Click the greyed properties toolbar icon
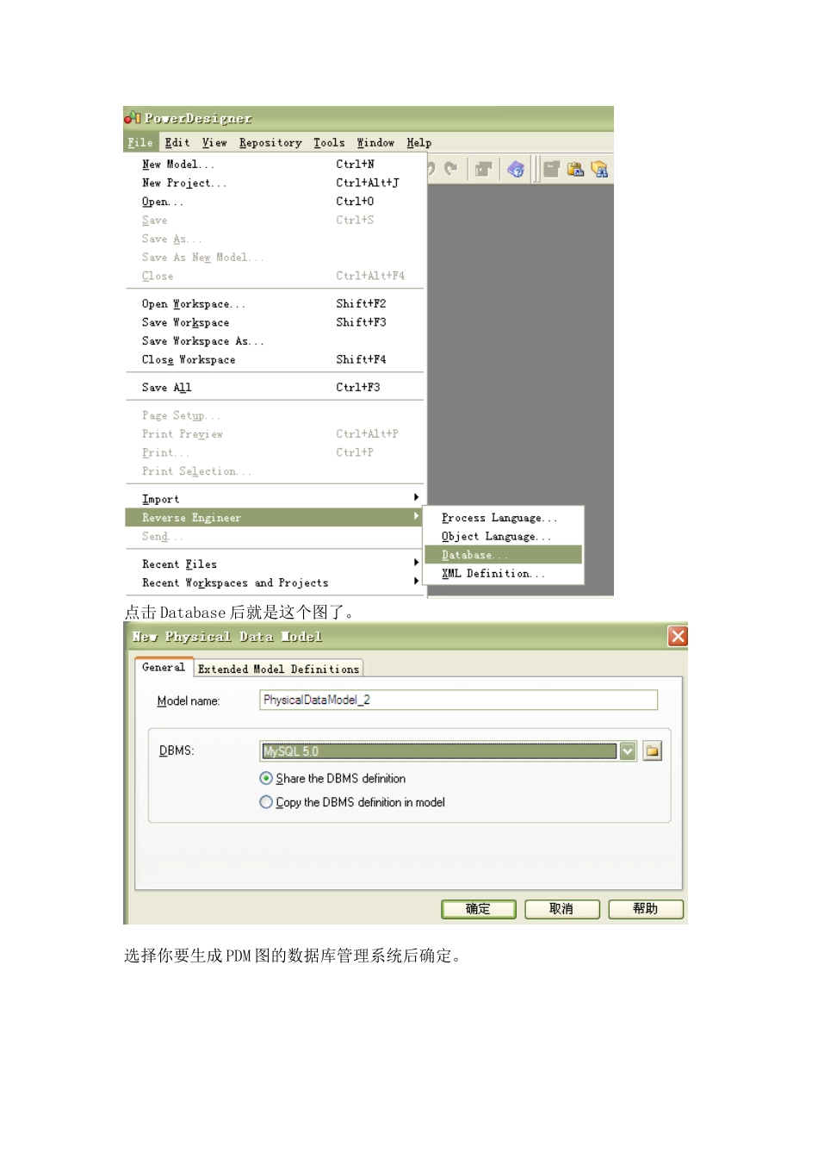Image resolution: width=818 pixels, height=1158 pixels. point(484,169)
